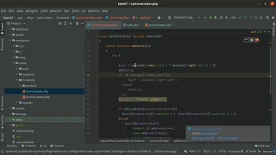The height and width of the screenshot is (155, 276).
Task: Open package.json link in notification
Action: coord(209,133)
